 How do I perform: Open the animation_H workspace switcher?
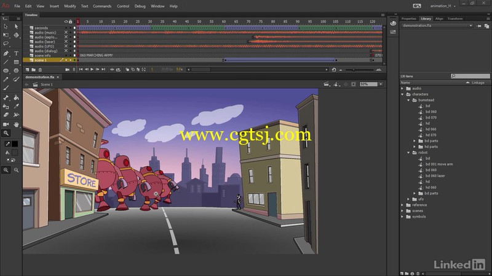pos(443,6)
